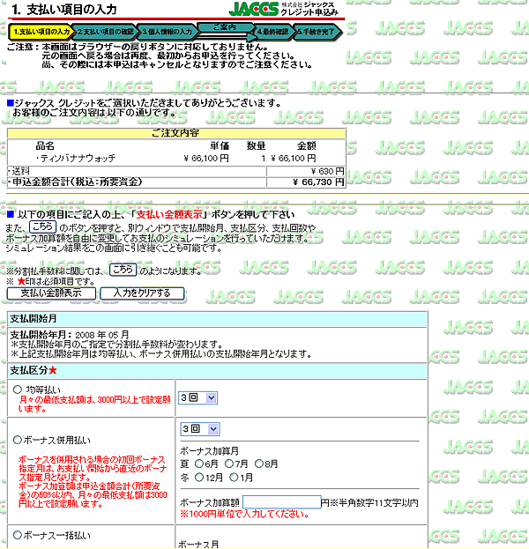Click the total amount ¥ 66,730 円
Viewport: 529px width, 549px height.
pyautogui.click(x=318, y=182)
